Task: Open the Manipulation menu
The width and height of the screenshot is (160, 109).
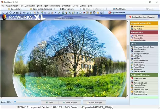Action: (x=30, y=6)
